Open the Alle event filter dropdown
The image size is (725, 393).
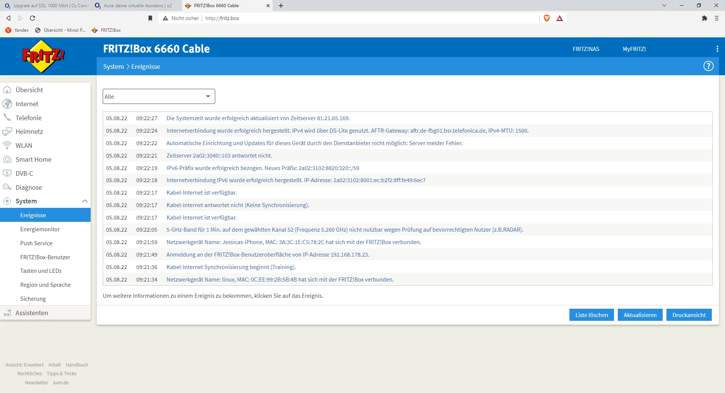(x=159, y=96)
